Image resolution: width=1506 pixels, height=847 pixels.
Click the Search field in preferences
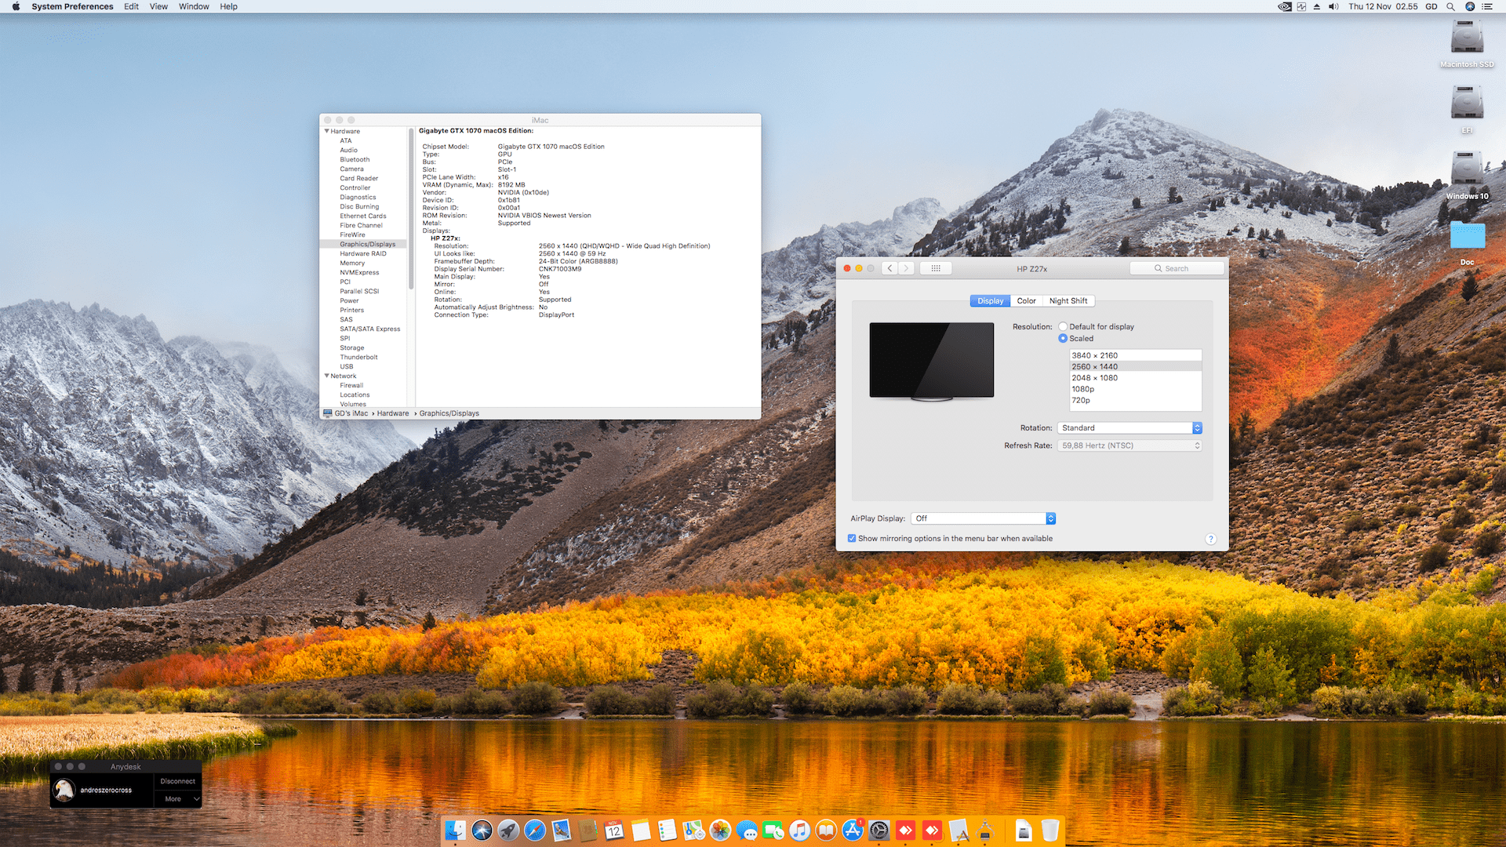1177,268
